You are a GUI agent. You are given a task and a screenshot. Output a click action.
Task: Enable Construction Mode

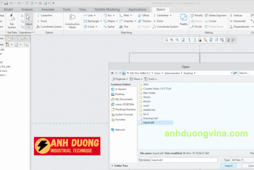pyautogui.click(x=72, y=21)
